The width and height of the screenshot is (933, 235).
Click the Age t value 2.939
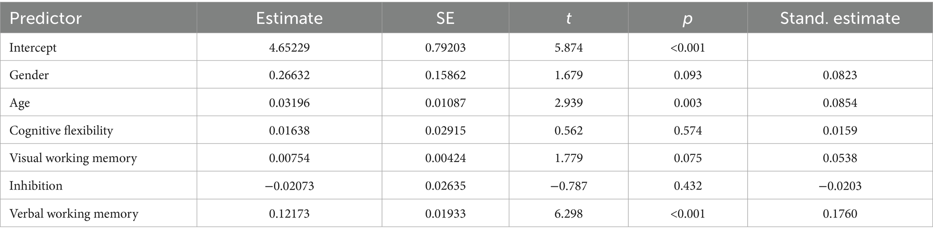568,103
